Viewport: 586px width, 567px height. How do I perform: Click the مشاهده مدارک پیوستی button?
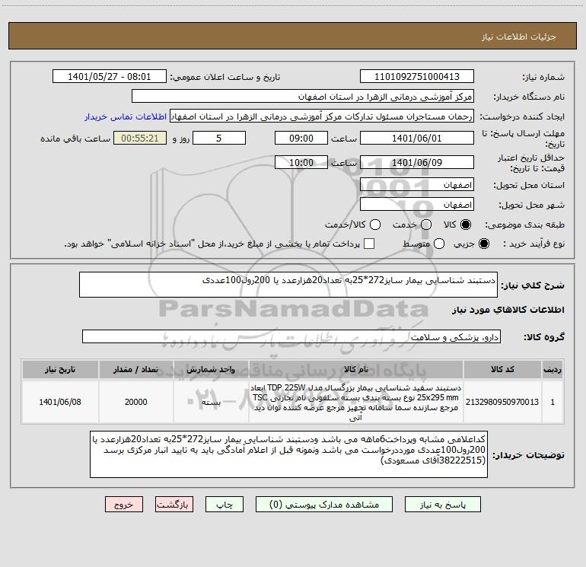pyautogui.click(x=324, y=505)
